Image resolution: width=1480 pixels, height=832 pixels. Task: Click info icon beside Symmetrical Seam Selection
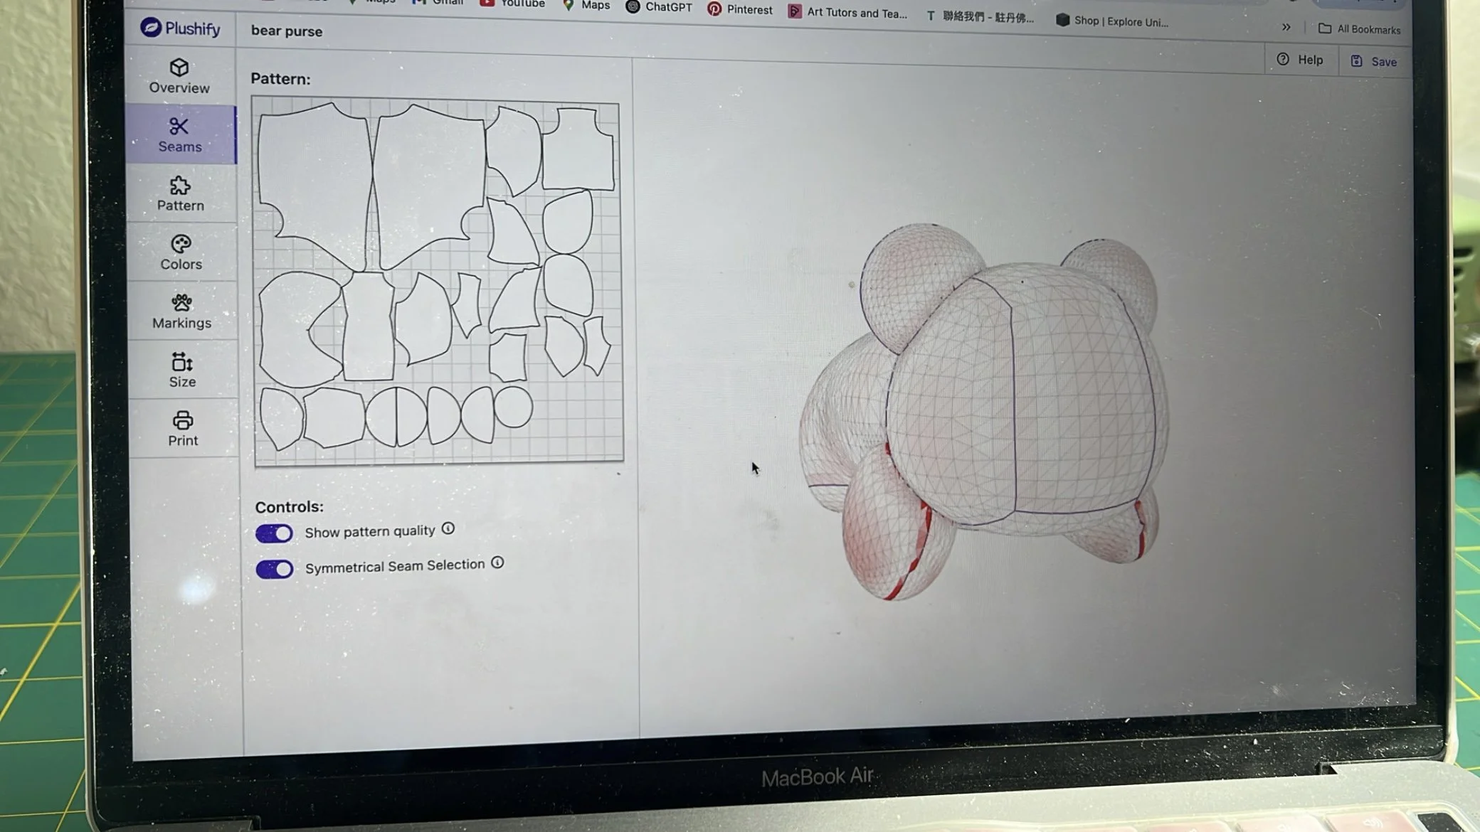tap(497, 563)
